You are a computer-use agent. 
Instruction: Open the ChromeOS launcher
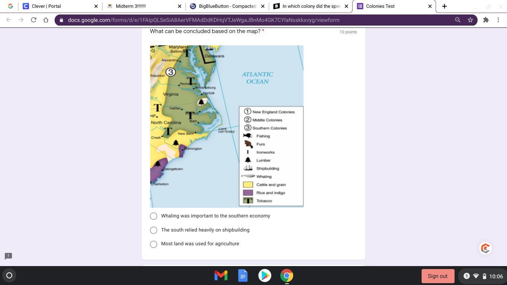tap(9, 275)
